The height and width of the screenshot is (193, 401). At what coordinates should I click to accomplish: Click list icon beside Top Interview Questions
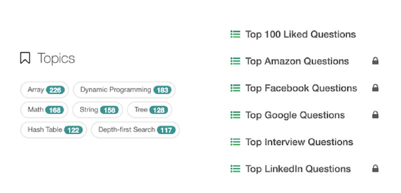(235, 142)
